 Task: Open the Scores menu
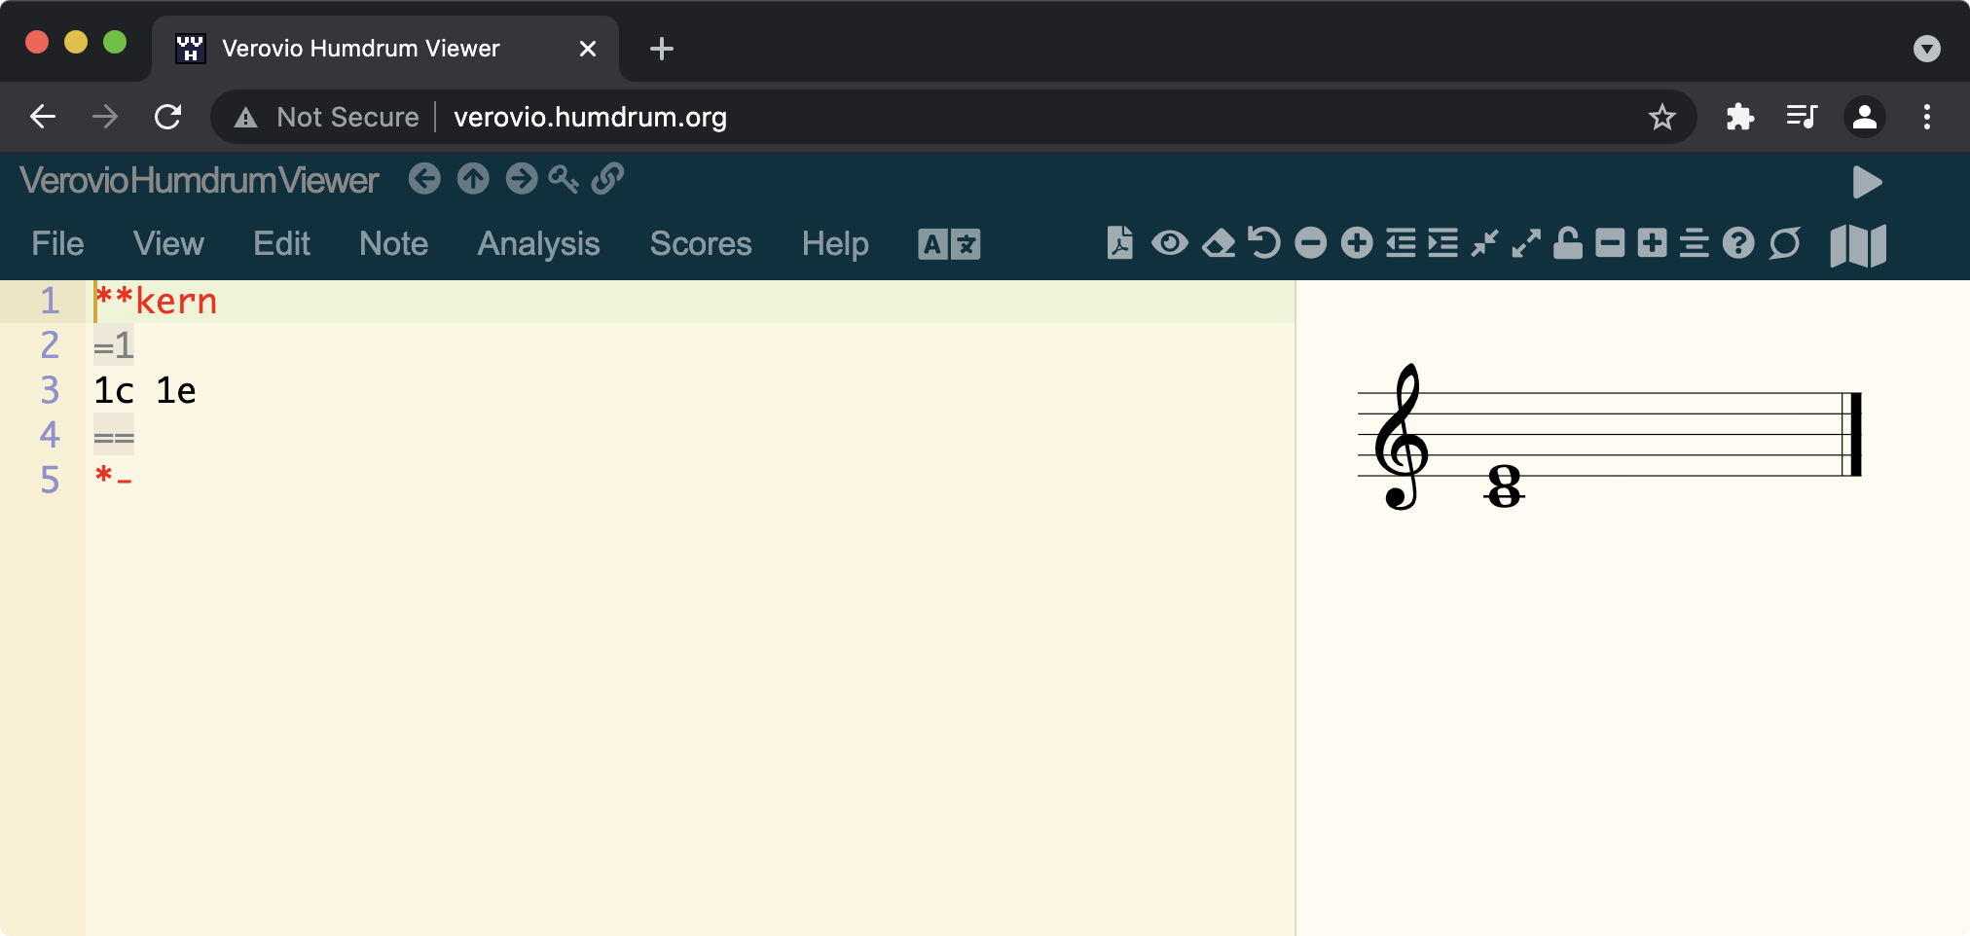700,243
